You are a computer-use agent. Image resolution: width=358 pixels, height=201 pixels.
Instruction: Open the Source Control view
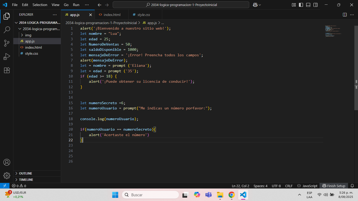coord(7,43)
